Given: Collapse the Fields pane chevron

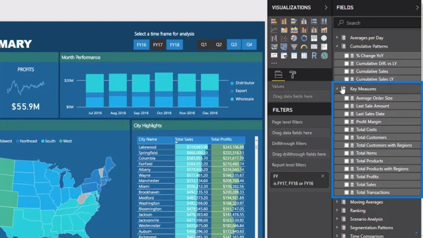Looking at the screenshot, I should (x=417, y=7).
